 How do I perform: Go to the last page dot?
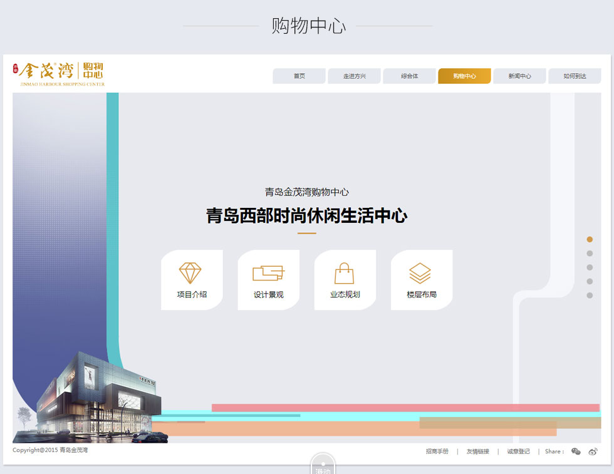click(x=590, y=296)
